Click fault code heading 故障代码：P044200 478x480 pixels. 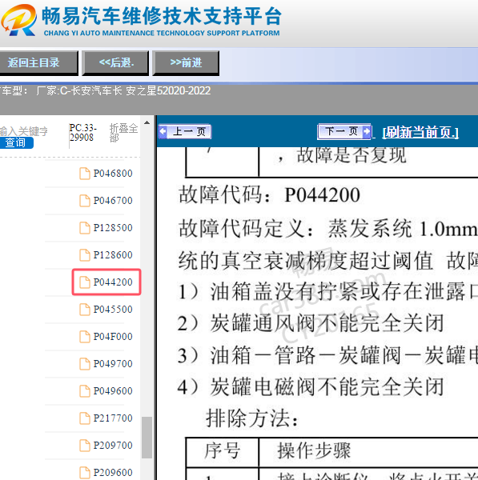[269, 194]
